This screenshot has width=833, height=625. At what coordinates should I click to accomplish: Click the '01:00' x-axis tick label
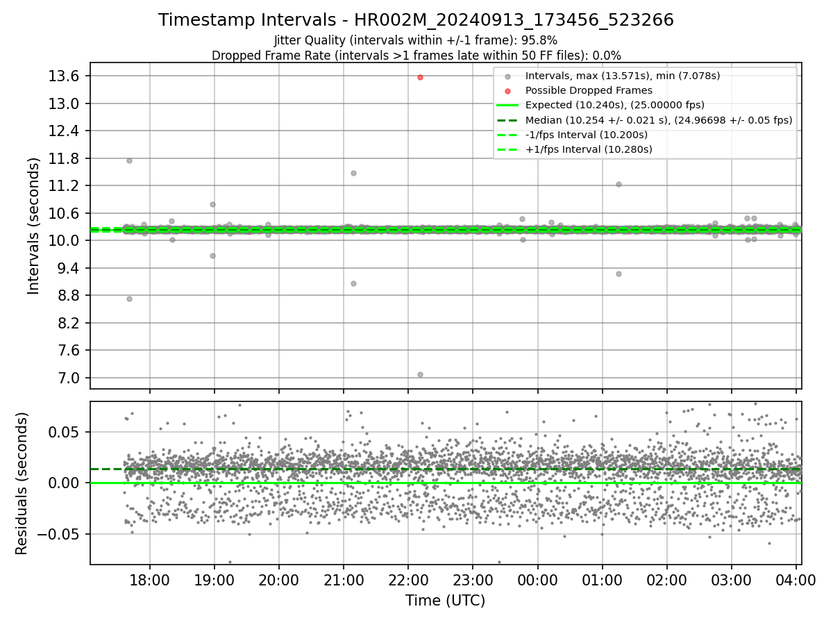click(x=602, y=580)
